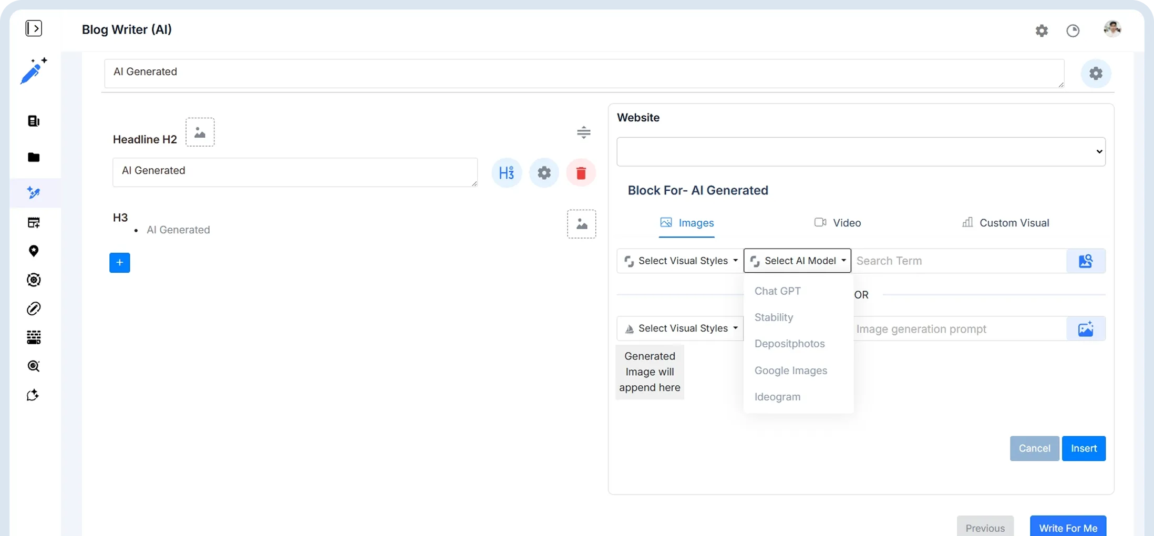Click the image search icon beside Search Term
This screenshot has height=536, width=1154.
(1086, 261)
